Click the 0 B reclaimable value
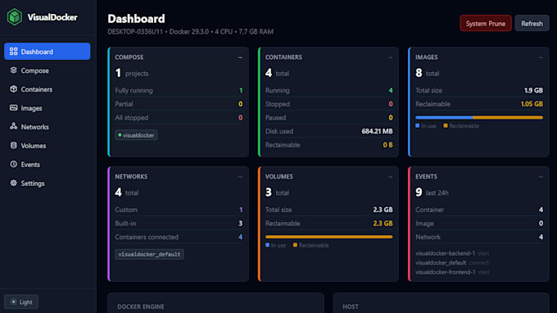557x313 pixels. tap(387, 145)
